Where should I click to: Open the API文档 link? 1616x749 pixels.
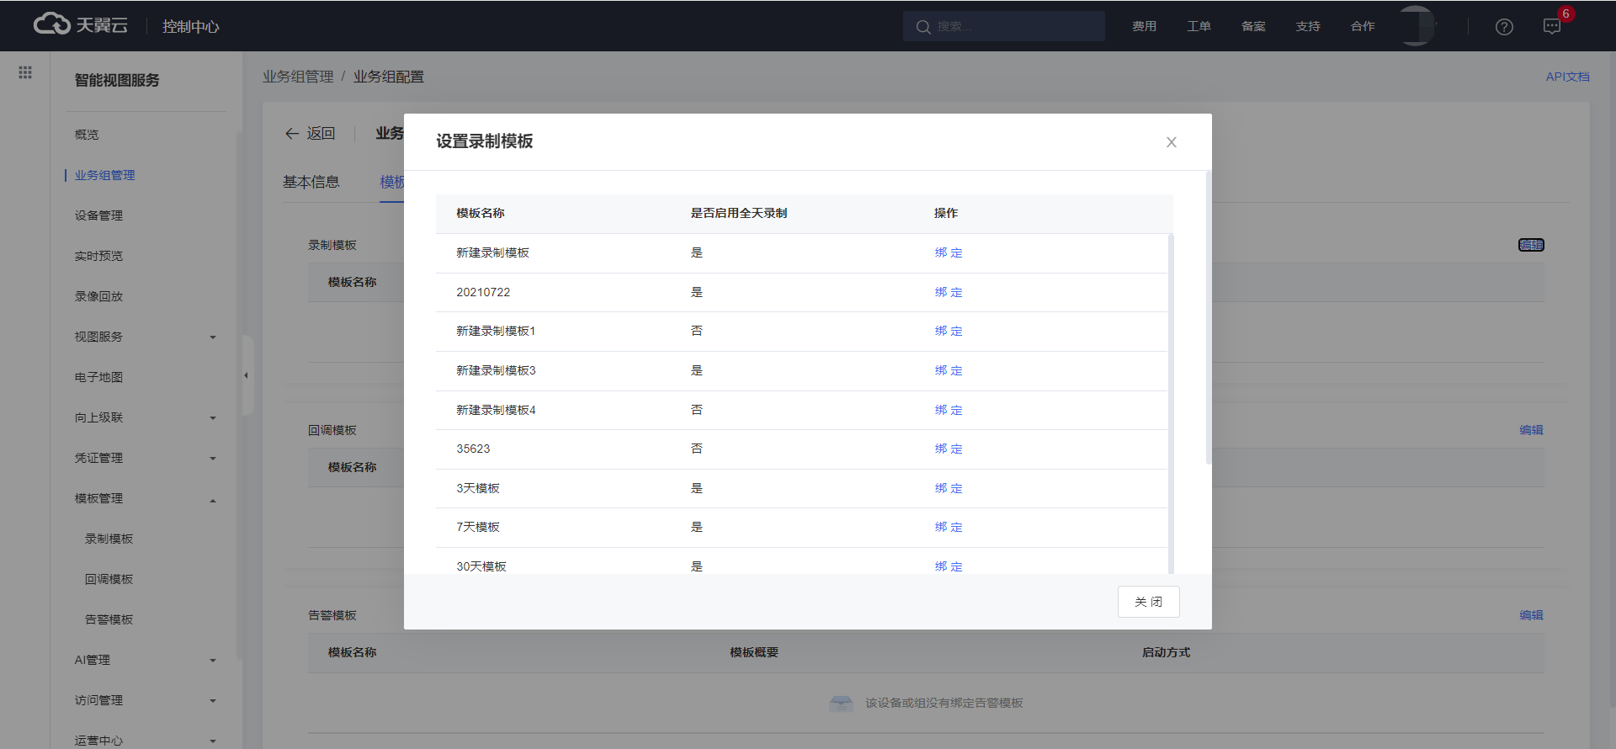[x=1567, y=77]
